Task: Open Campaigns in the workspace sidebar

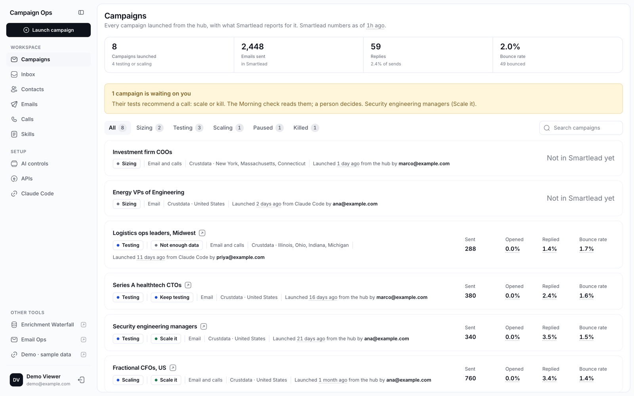Action: click(x=48, y=59)
